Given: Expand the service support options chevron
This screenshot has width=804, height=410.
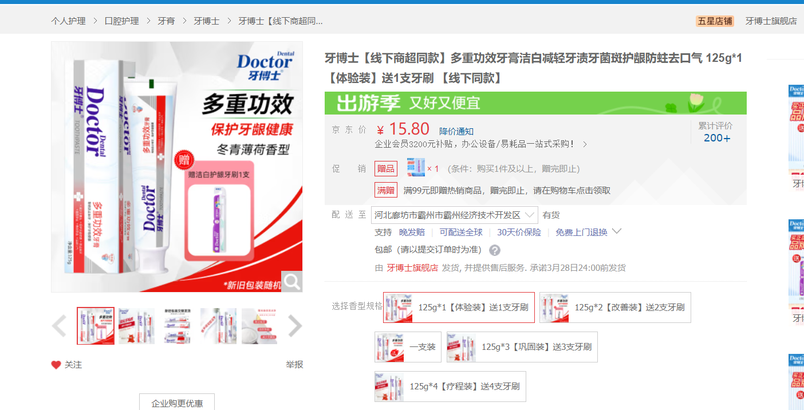Looking at the screenshot, I should click(617, 232).
